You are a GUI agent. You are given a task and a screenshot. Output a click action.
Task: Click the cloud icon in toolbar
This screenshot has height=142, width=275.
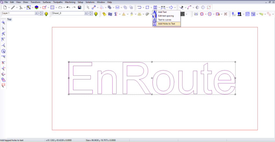click(60, 8)
